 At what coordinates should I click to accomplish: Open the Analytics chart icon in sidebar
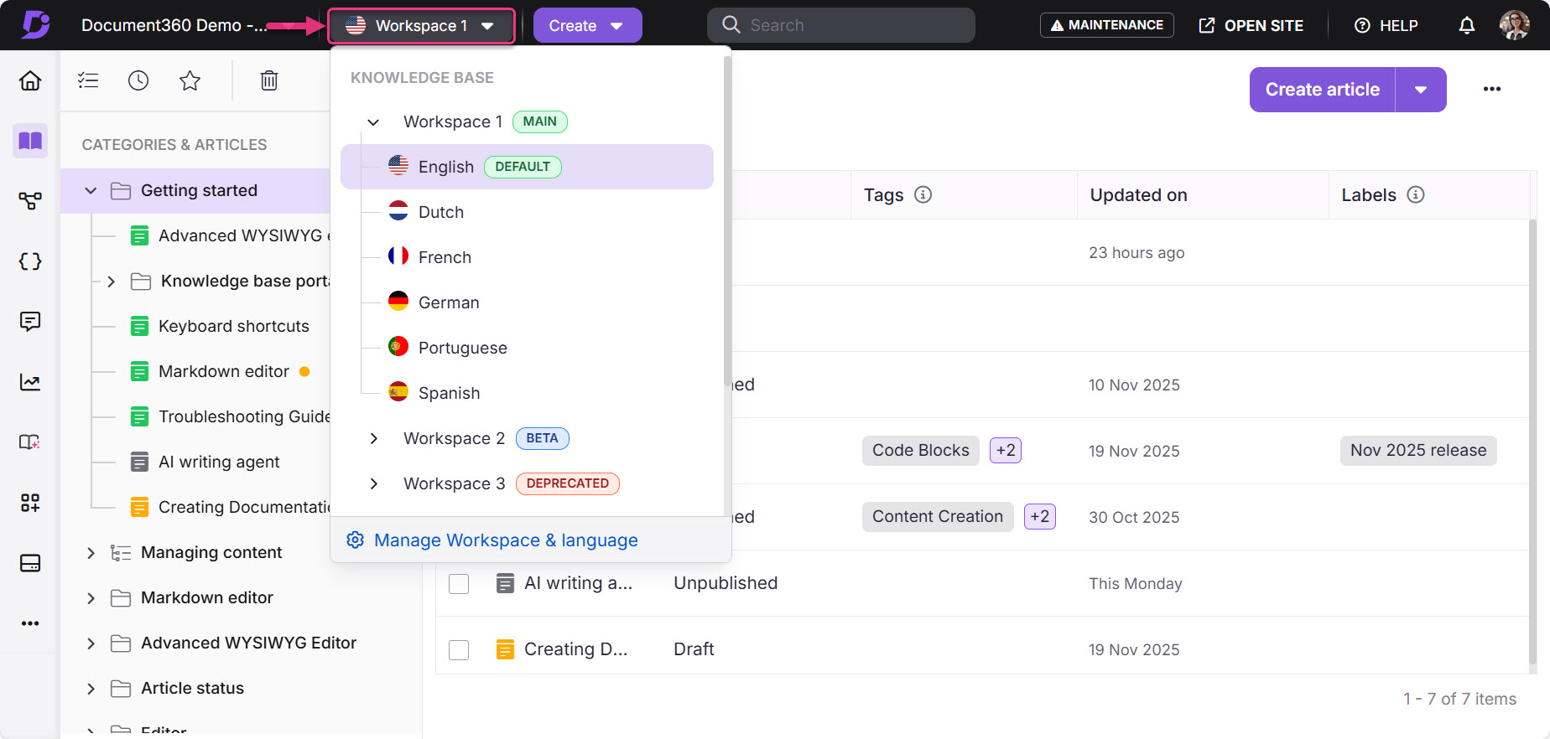30,382
